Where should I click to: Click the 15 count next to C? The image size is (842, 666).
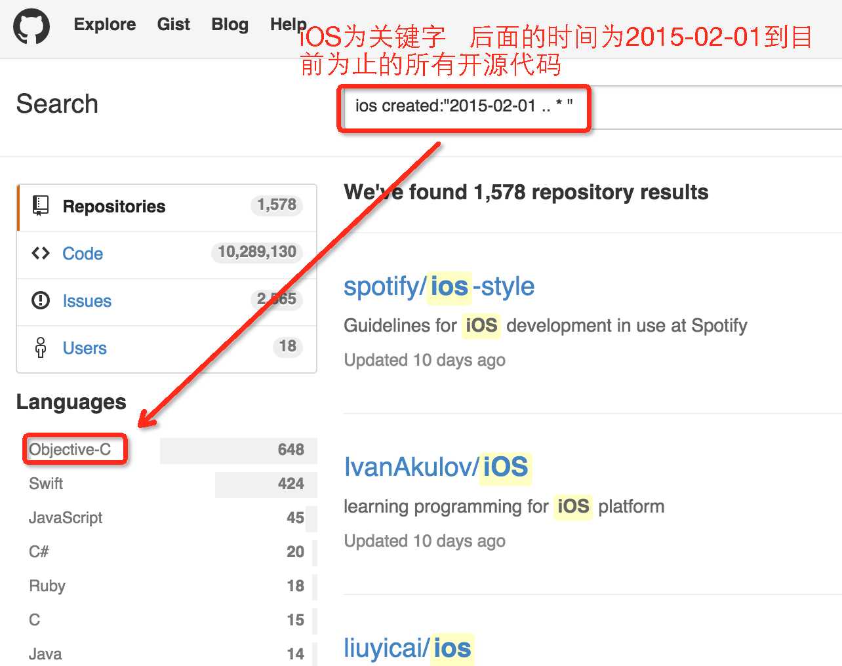pyautogui.click(x=295, y=620)
